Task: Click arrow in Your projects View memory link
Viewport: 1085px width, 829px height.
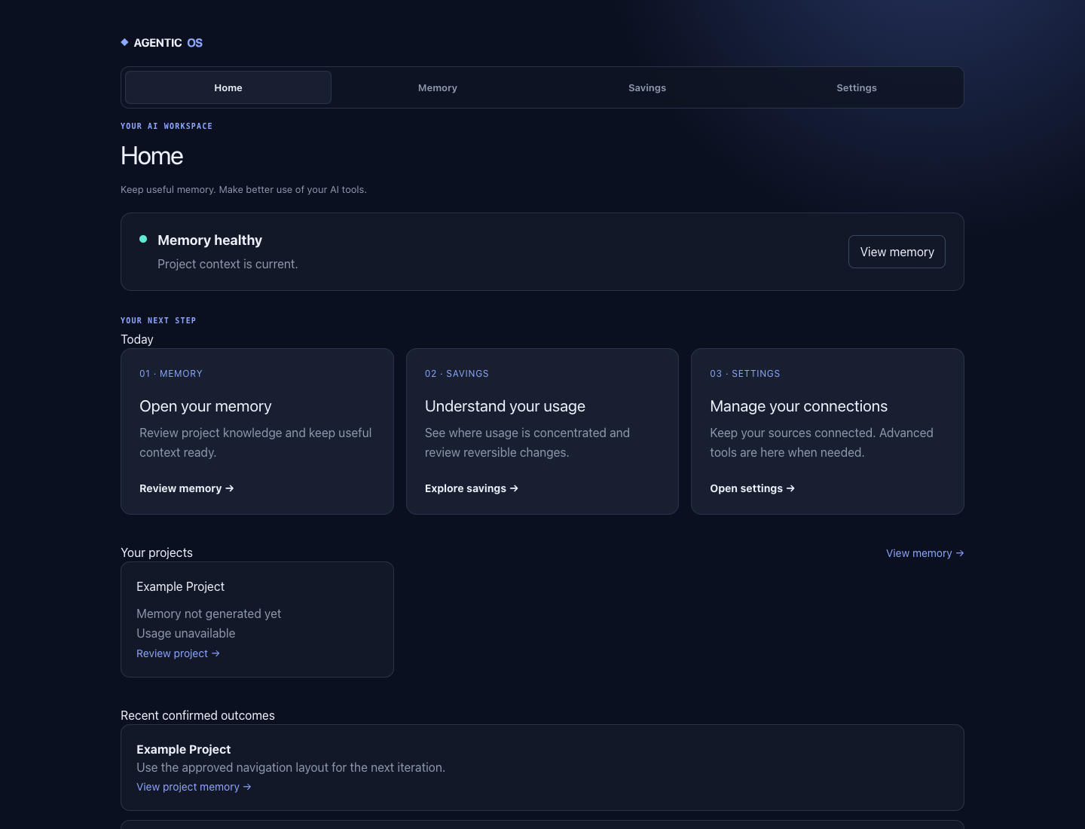Action: (959, 553)
